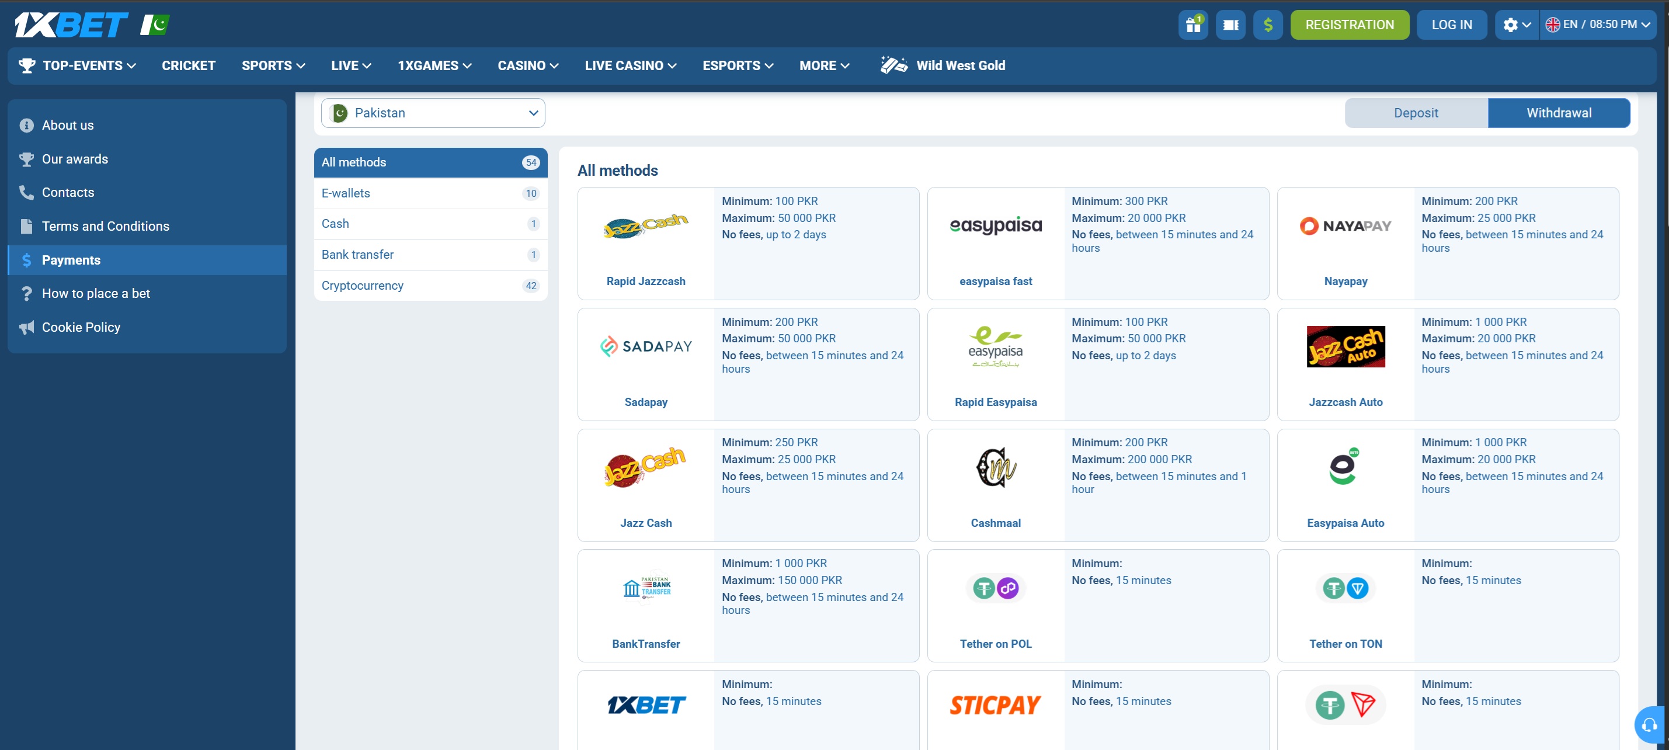Filter by E-wallets
1669x750 pixels.
(430, 193)
